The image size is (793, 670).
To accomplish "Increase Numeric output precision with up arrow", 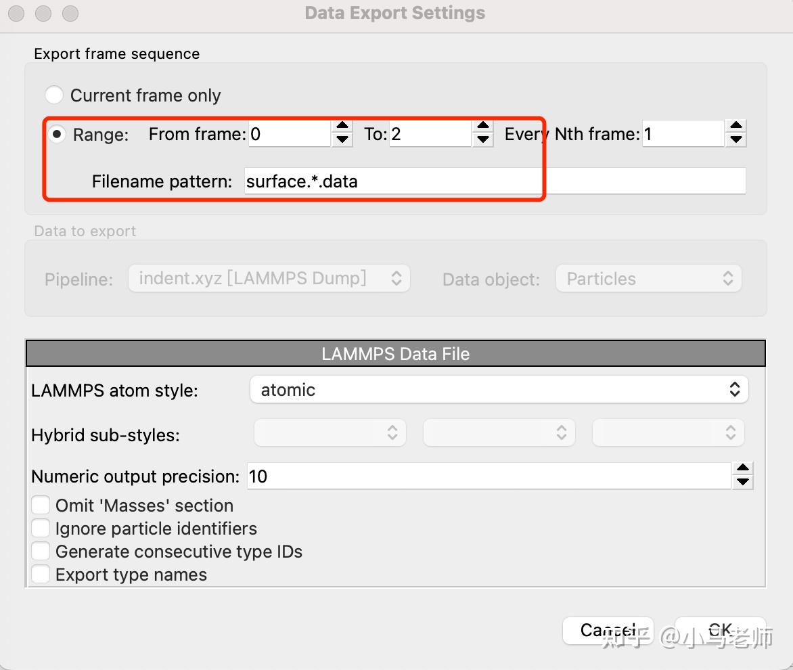I will (x=743, y=469).
